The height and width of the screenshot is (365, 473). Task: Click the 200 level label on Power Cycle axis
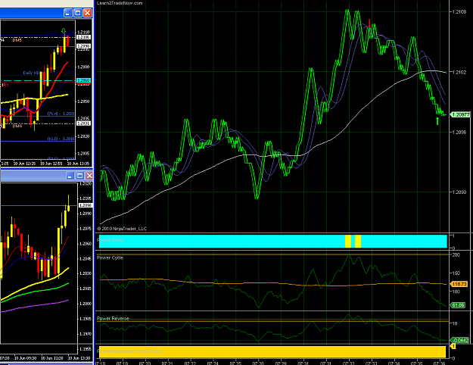tap(456, 254)
